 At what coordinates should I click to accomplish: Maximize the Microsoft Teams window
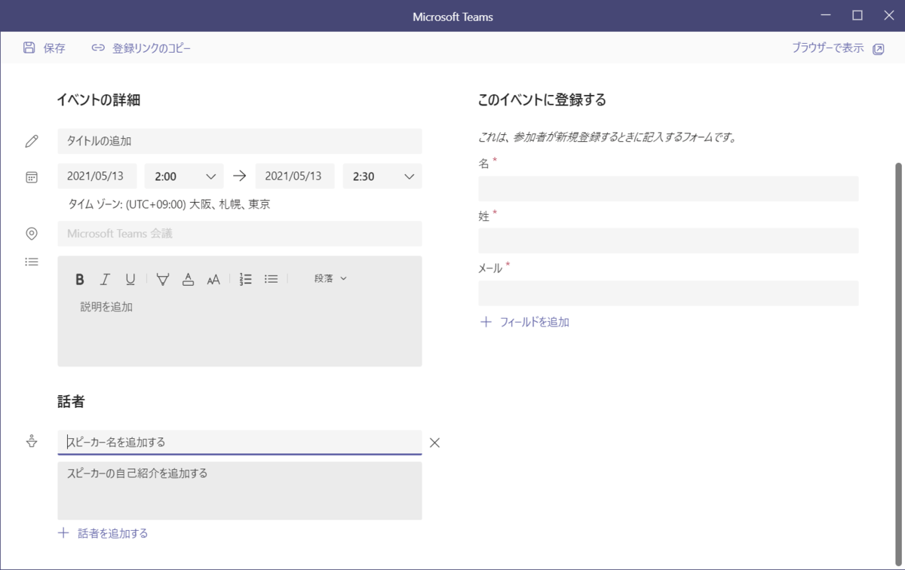857,15
